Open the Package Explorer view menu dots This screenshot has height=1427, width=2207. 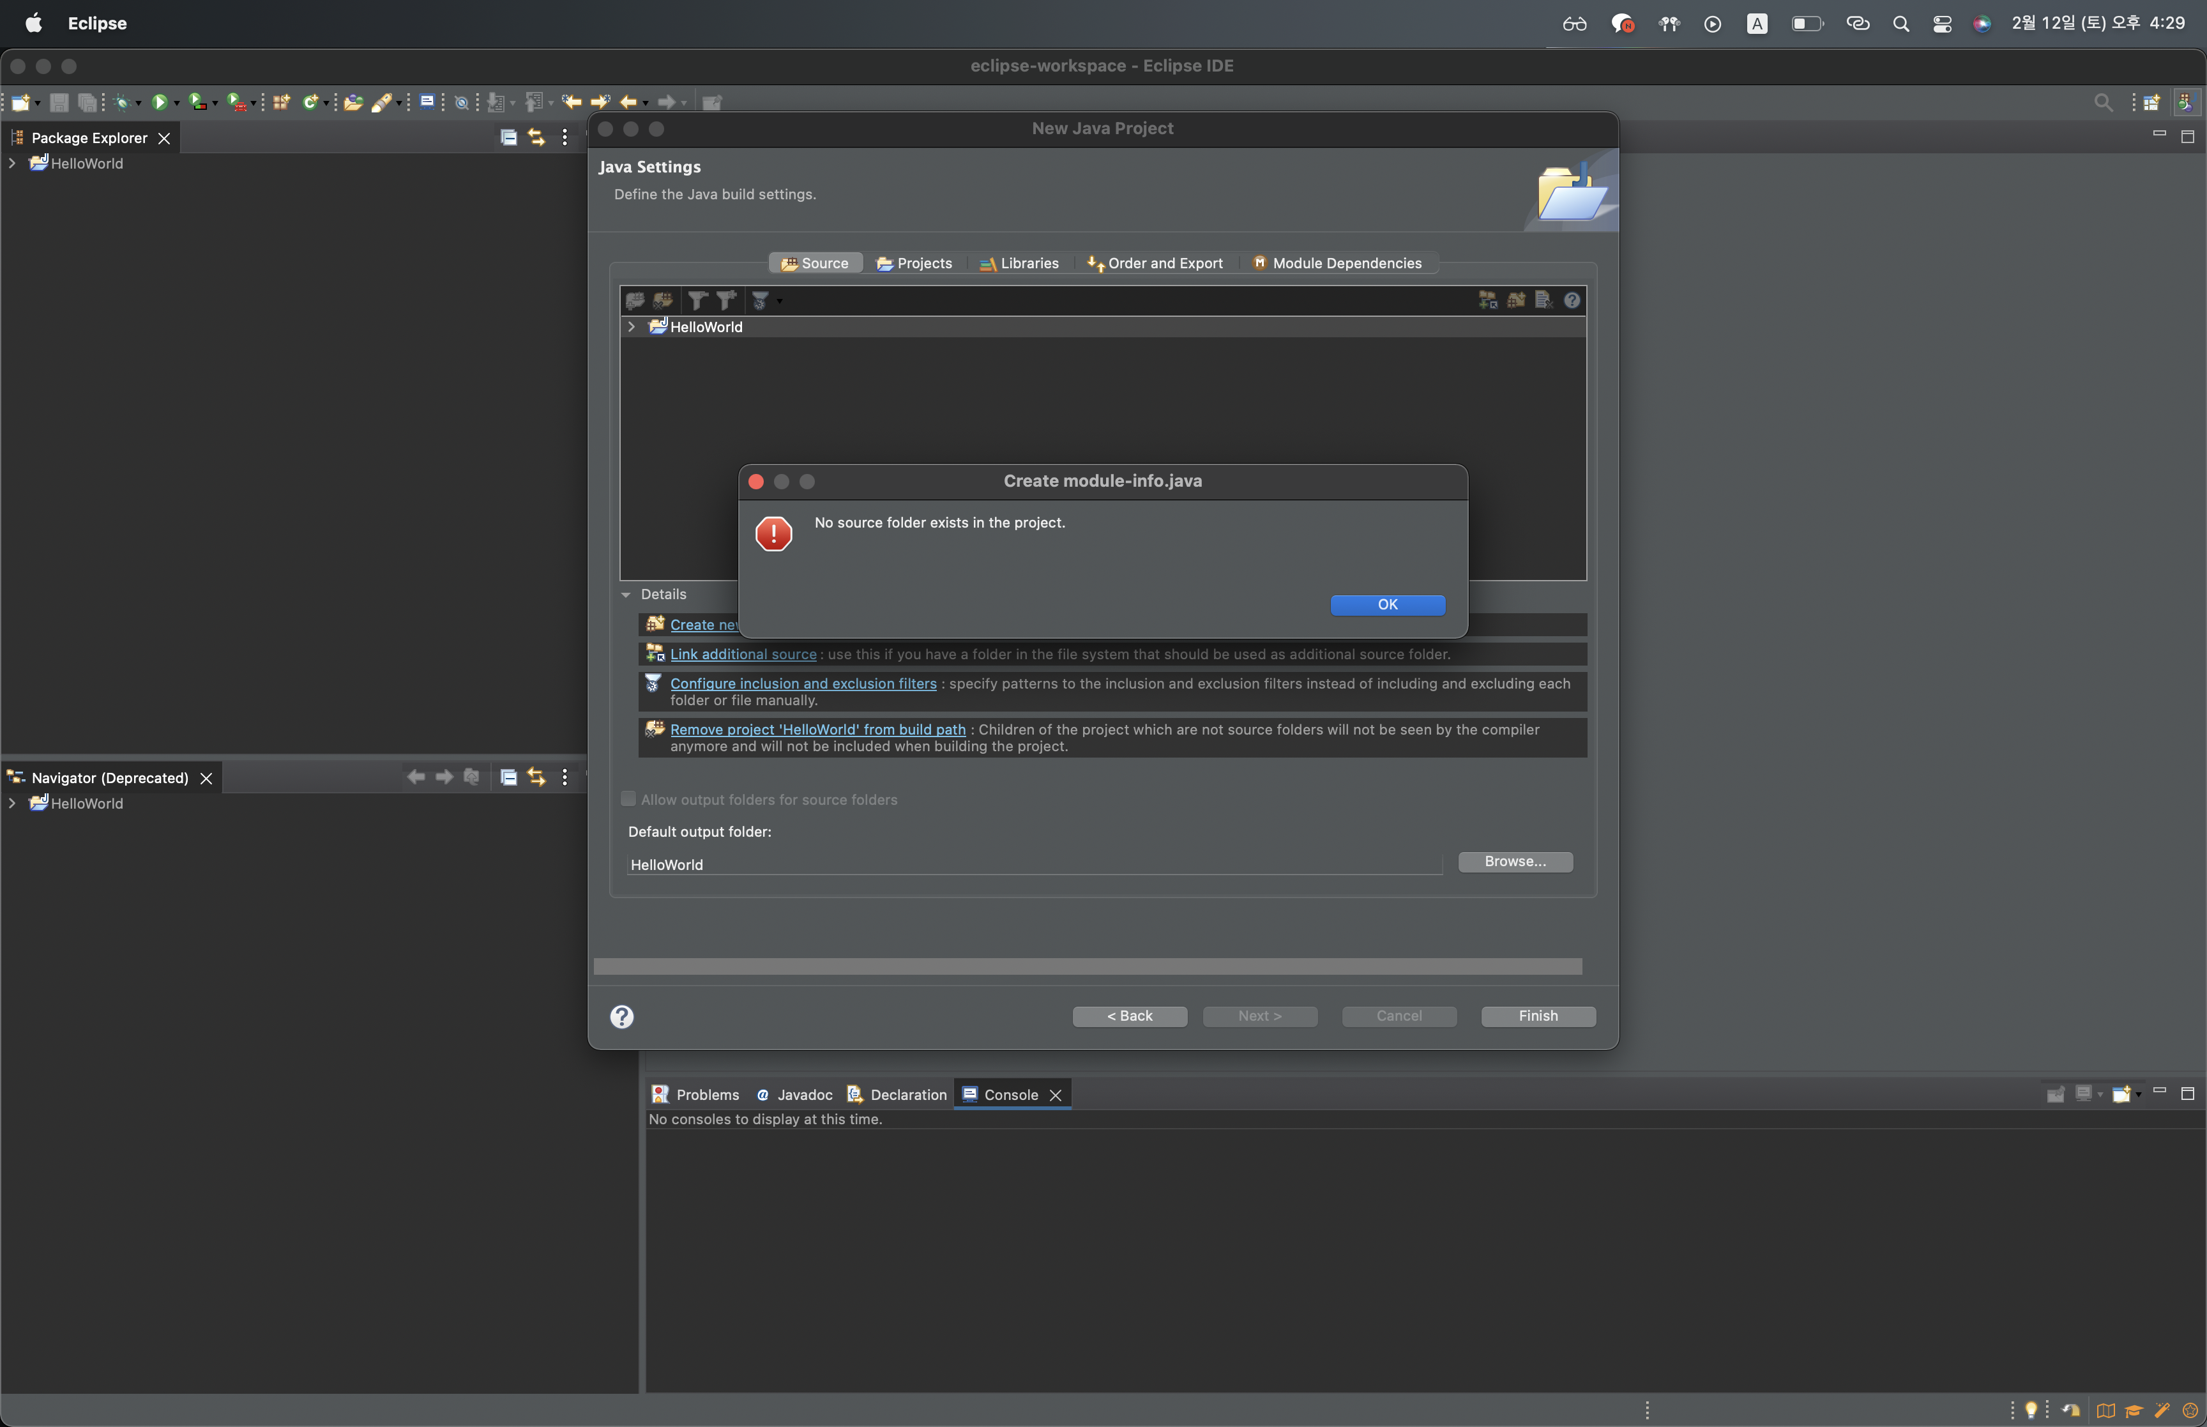(x=565, y=137)
